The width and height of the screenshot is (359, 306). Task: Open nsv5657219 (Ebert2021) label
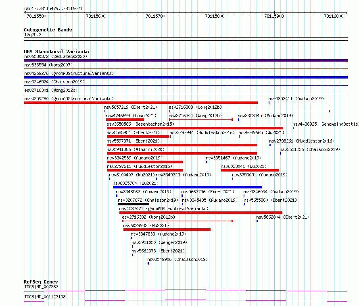(131, 107)
